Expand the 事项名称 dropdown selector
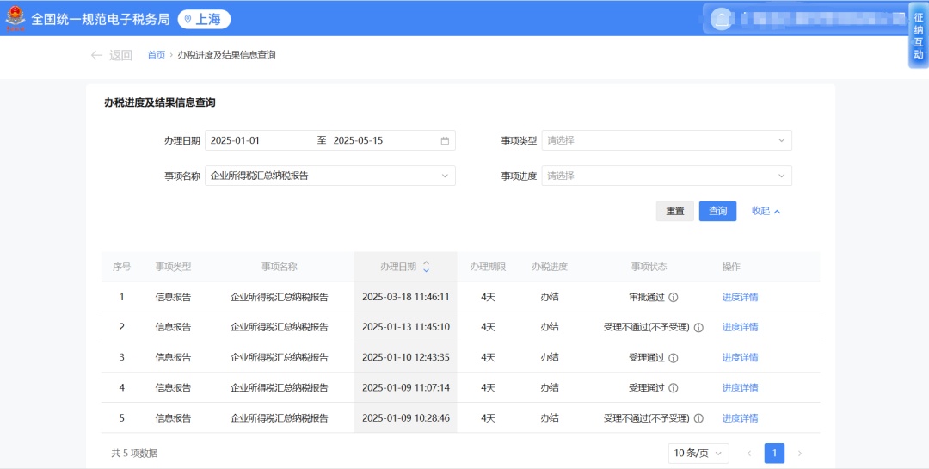 (329, 176)
